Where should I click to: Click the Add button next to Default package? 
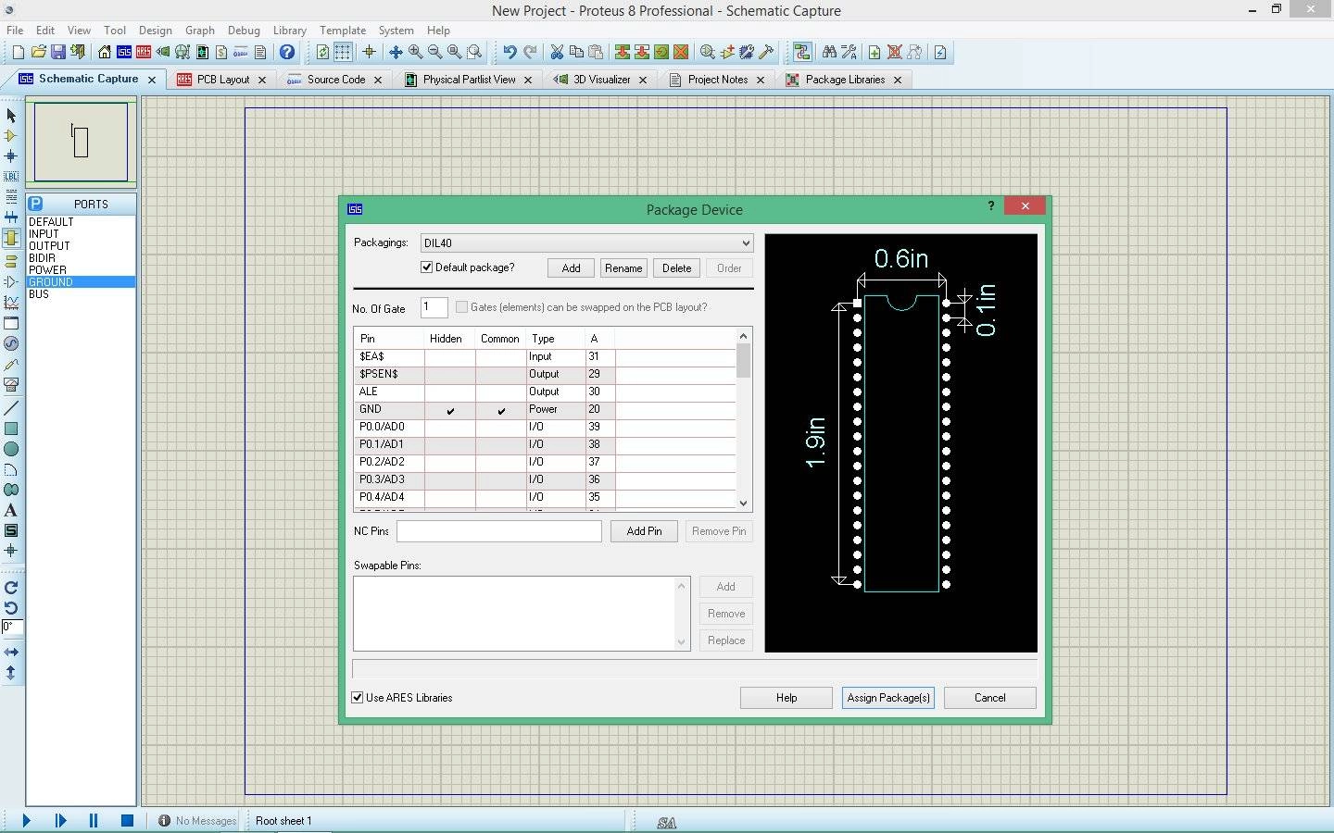[571, 268]
